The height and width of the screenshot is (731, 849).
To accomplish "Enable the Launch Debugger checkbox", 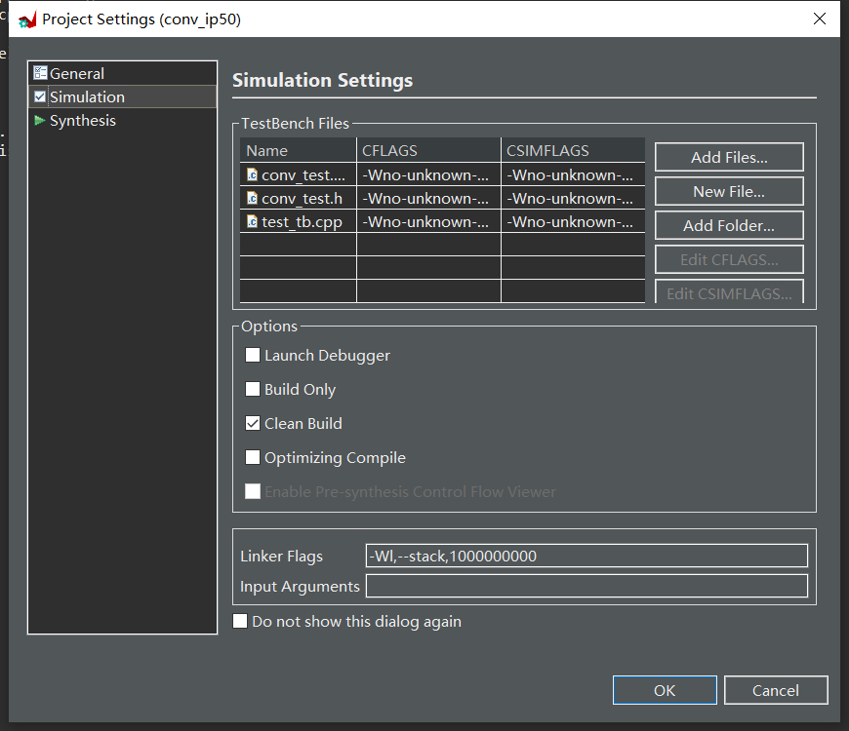I will point(253,355).
